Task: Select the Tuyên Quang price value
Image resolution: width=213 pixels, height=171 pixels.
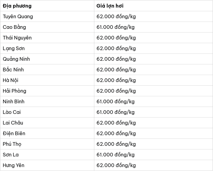Action: [116, 16]
